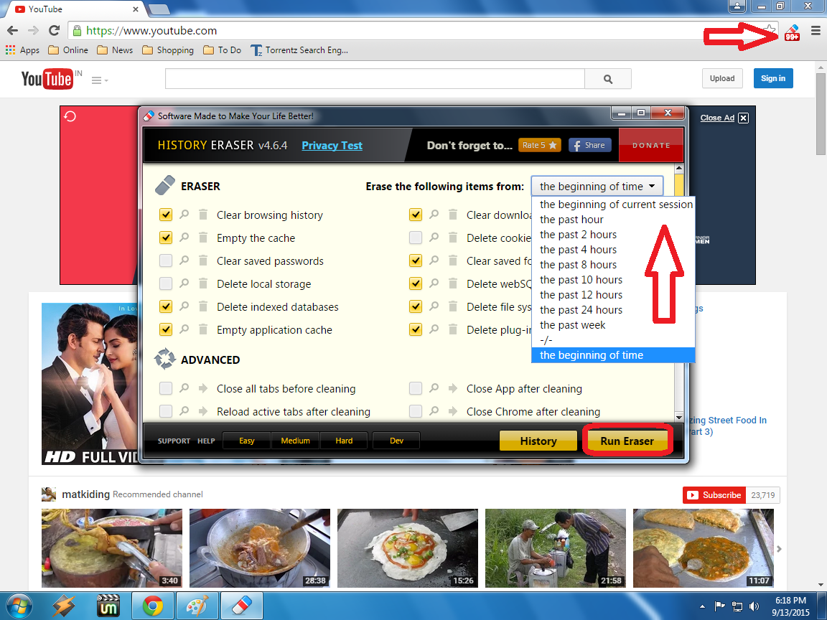
Task: Enable Delete local storage checkbox
Action: point(166,283)
